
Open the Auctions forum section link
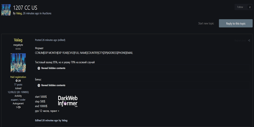(47, 13)
